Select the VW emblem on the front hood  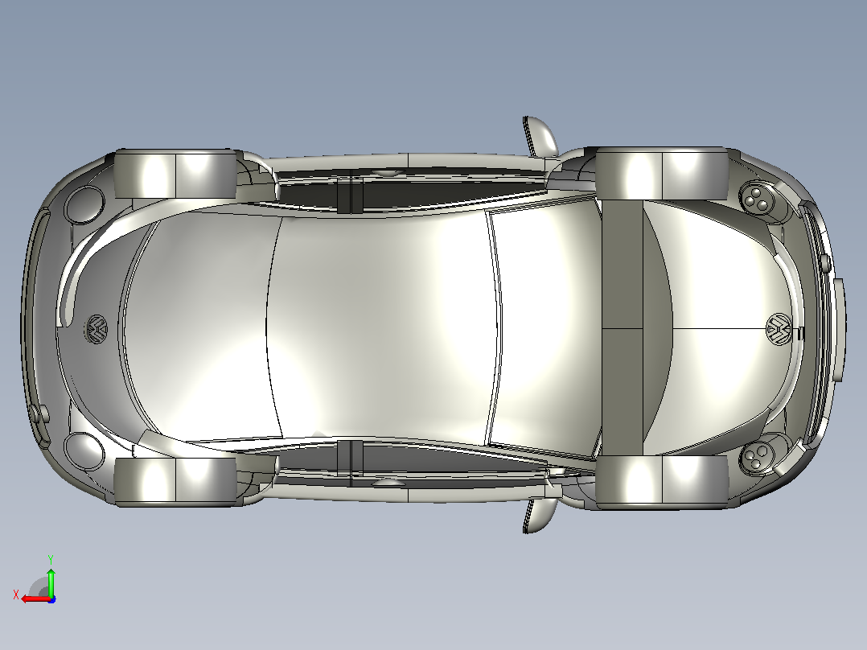(x=779, y=328)
